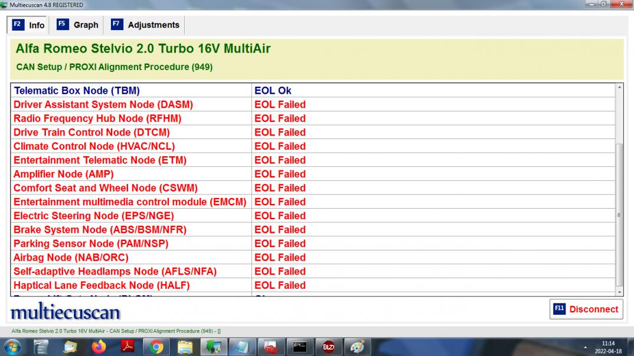Select the Haptical Lane Feedback Node (HALF) row
Viewport: 634px width, 356px height.
(313, 285)
